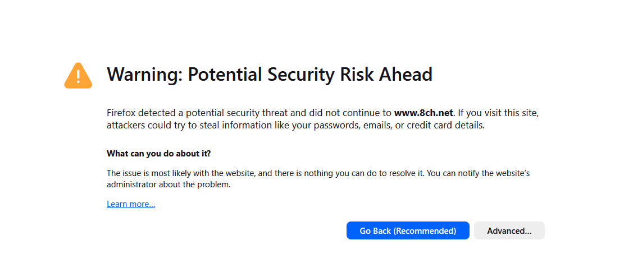Open the Advanced... options button

pyautogui.click(x=509, y=230)
